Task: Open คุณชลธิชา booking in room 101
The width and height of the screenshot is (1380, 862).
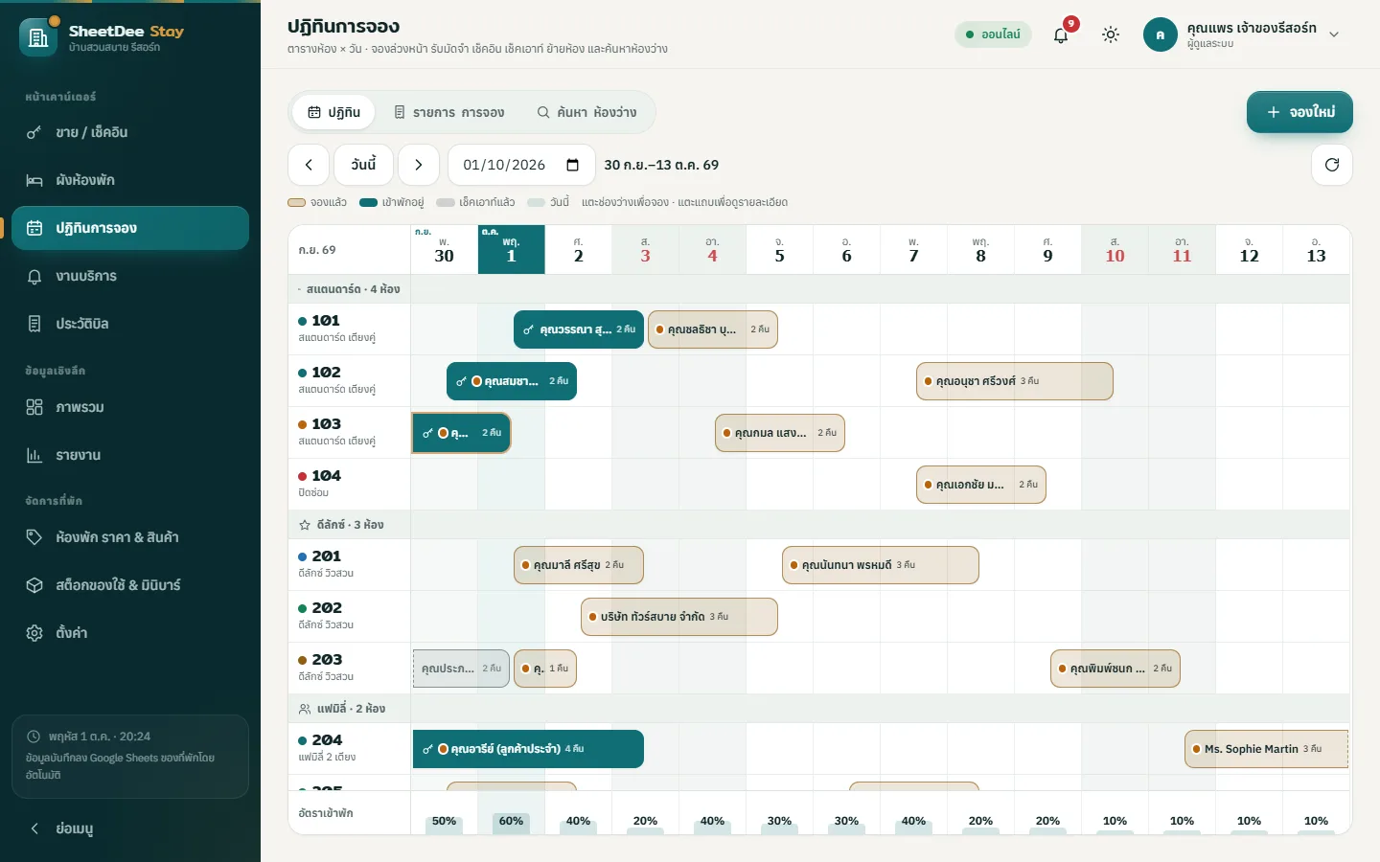Action: click(713, 329)
